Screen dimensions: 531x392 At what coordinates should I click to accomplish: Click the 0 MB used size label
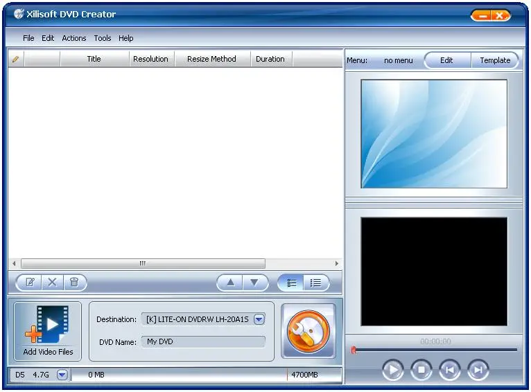pos(96,375)
